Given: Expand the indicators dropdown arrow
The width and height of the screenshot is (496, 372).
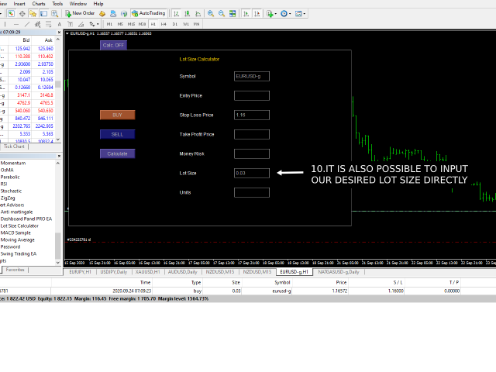Looking at the screenshot, I should [276, 14].
